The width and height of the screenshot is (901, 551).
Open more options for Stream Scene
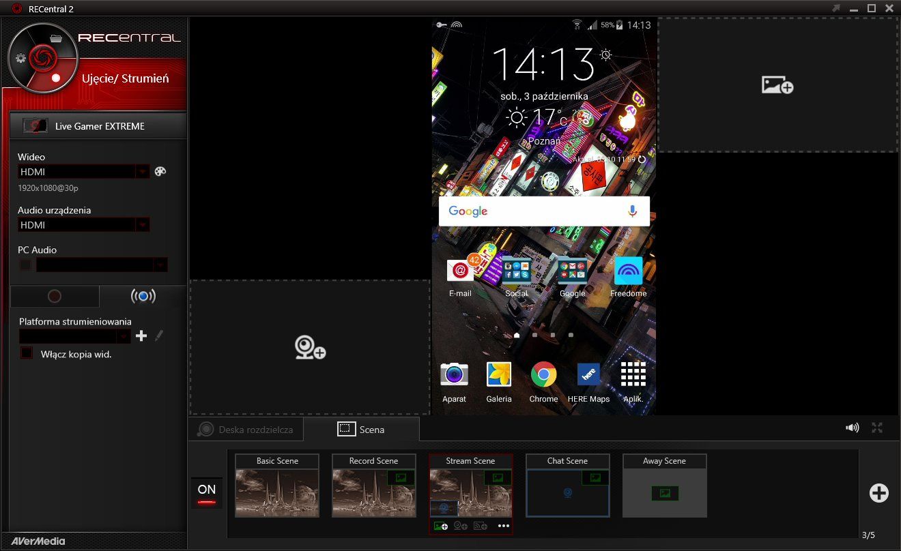[504, 526]
